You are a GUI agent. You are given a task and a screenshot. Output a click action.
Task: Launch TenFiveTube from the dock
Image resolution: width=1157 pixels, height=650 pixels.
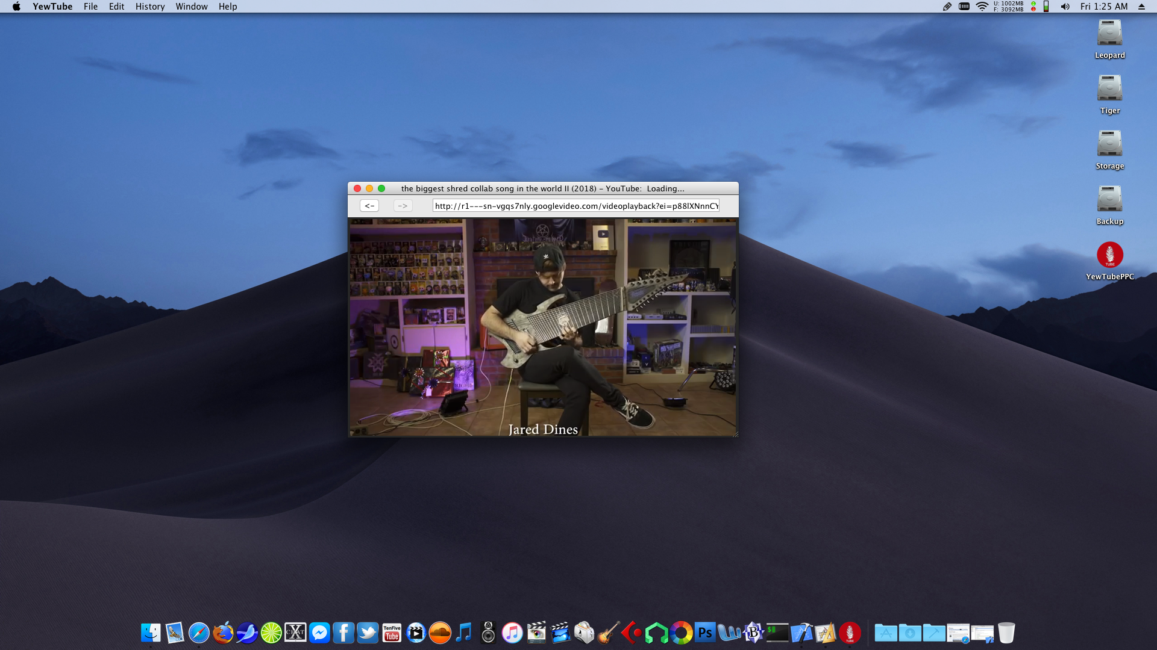(392, 633)
